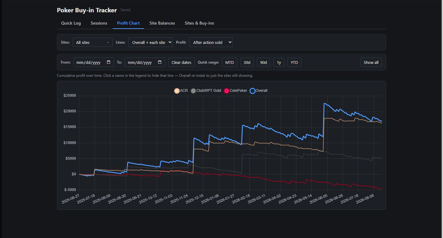Apply the MTD quick range

230,62
